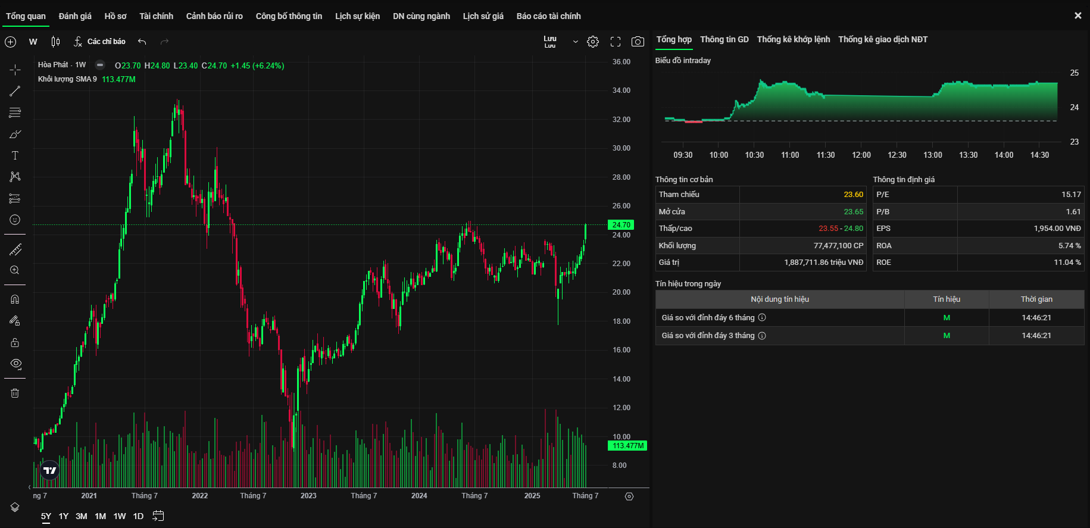Click the 24.70 current price label
The width and height of the screenshot is (1090, 528).
point(621,225)
